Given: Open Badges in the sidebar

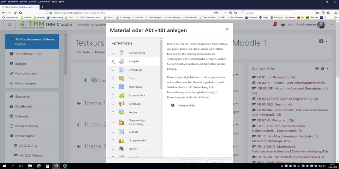Looking at the screenshot, I should [32, 64].
